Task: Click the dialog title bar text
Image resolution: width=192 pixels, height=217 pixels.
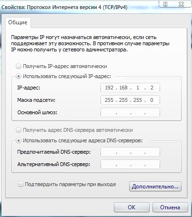Action: pyautogui.click(x=64, y=7)
